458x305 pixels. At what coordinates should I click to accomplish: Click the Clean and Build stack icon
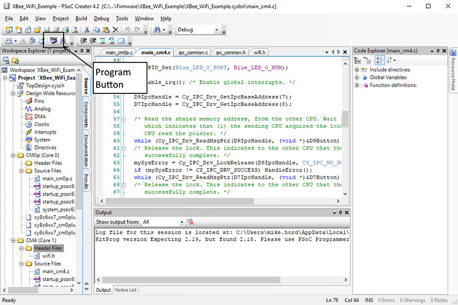coord(32,41)
